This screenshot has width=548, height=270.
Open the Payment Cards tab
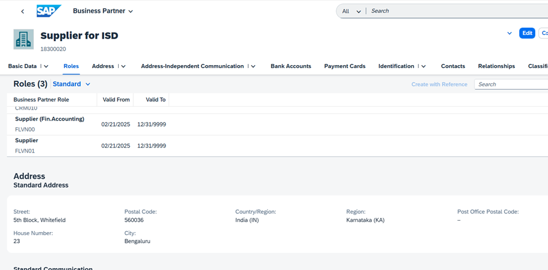(x=344, y=66)
